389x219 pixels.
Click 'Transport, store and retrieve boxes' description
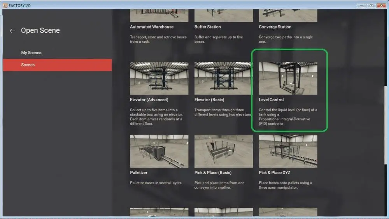point(158,39)
